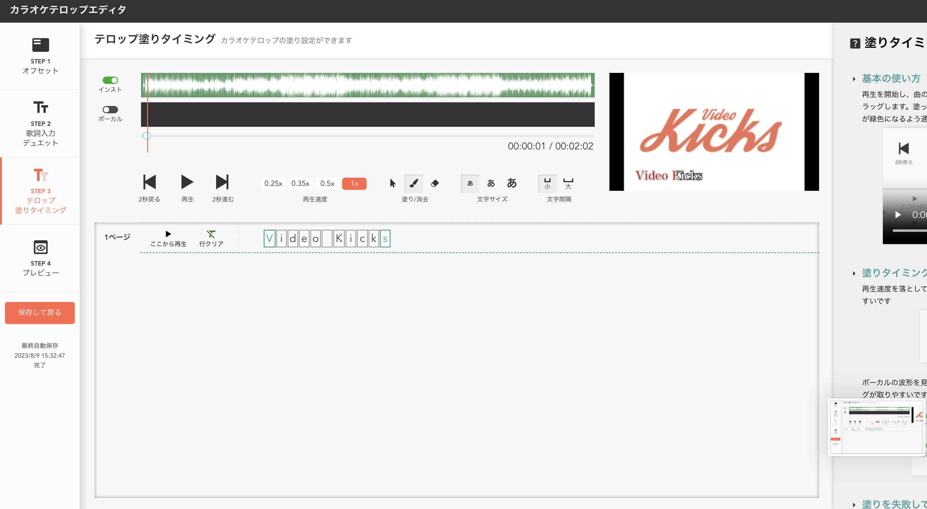Viewport: 927px width, 509px height.
Task: Go to STEP 1 オフセット
Action: [40, 56]
